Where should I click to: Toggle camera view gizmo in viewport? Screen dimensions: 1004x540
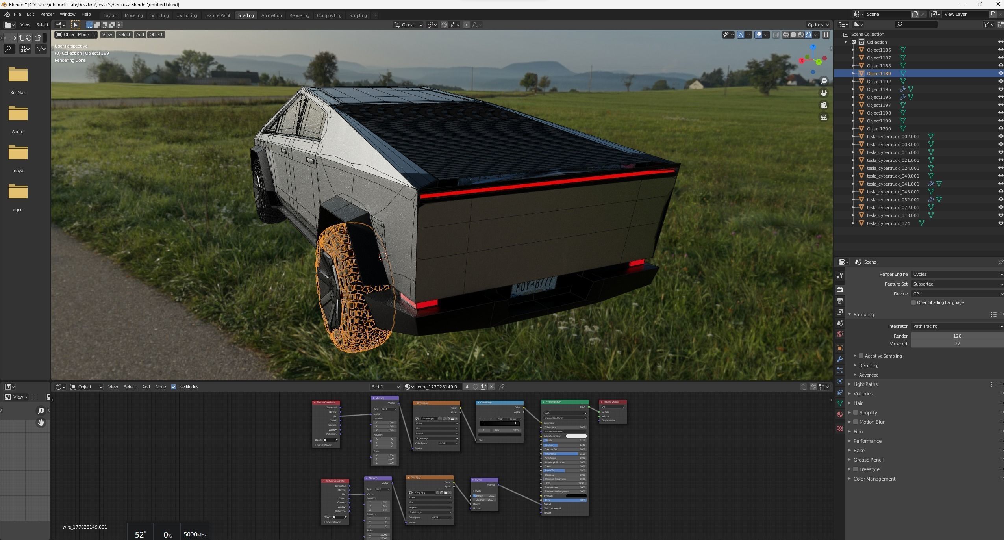[823, 105]
